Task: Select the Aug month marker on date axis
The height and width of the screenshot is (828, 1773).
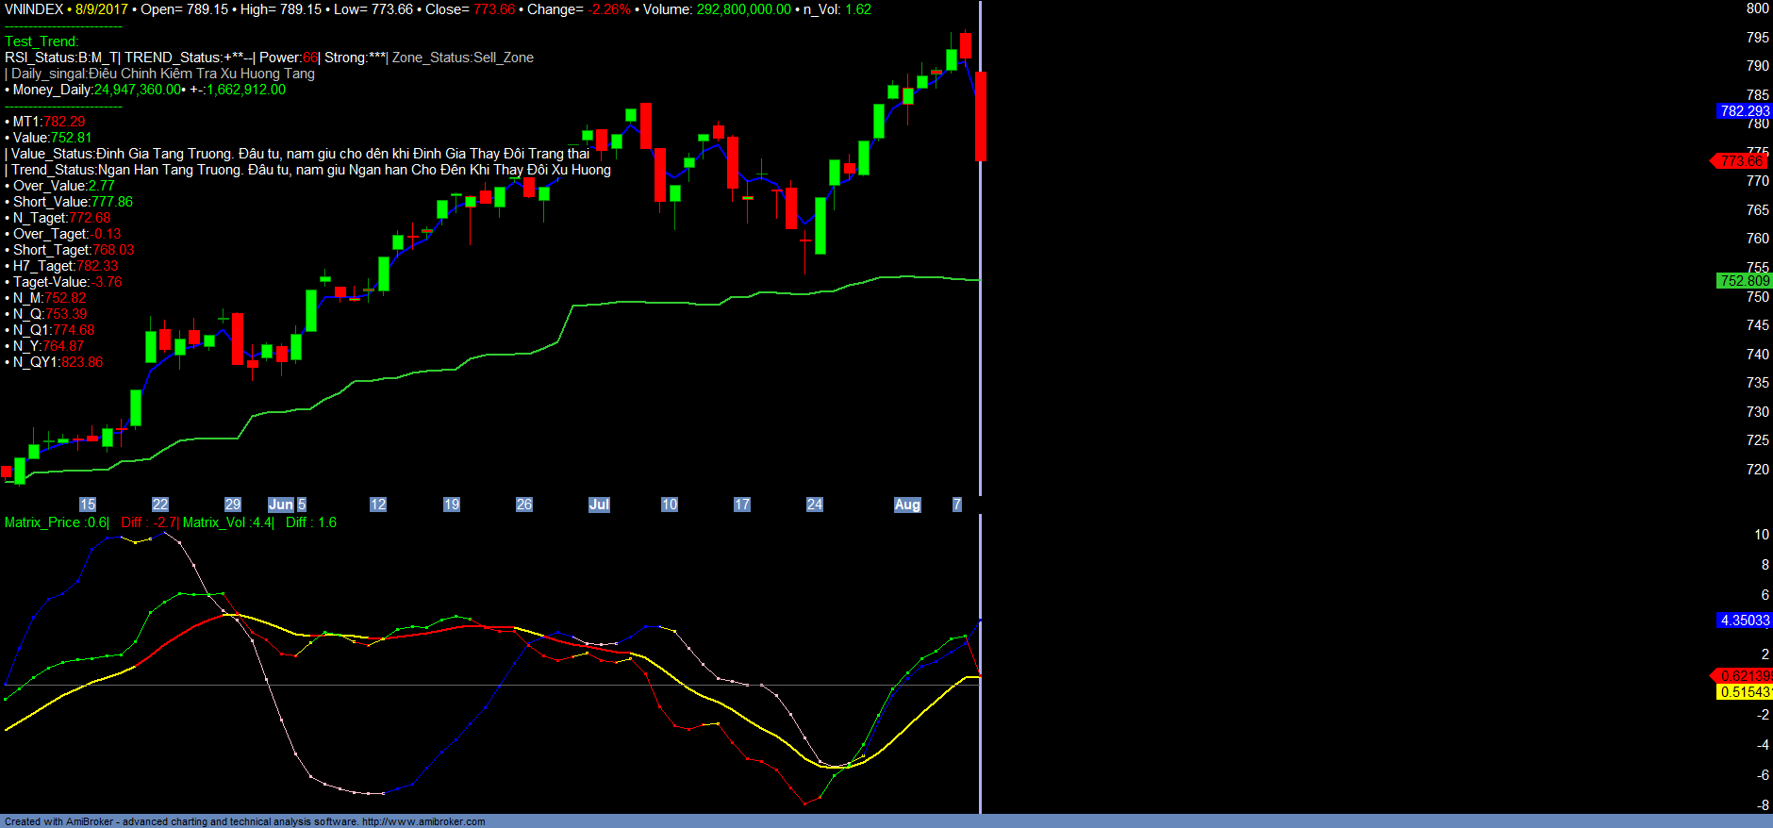Action: coord(907,505)
